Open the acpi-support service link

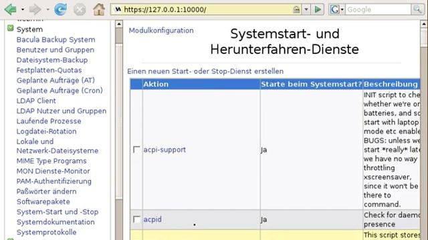tap(165, 149)
